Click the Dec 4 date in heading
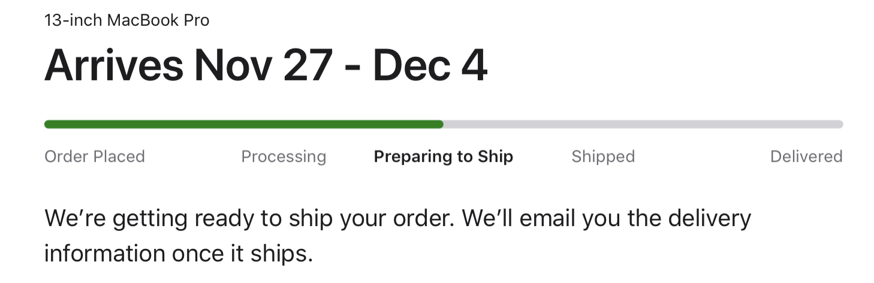Viewport: 874px width, 283px height. [x=429, y=64]
